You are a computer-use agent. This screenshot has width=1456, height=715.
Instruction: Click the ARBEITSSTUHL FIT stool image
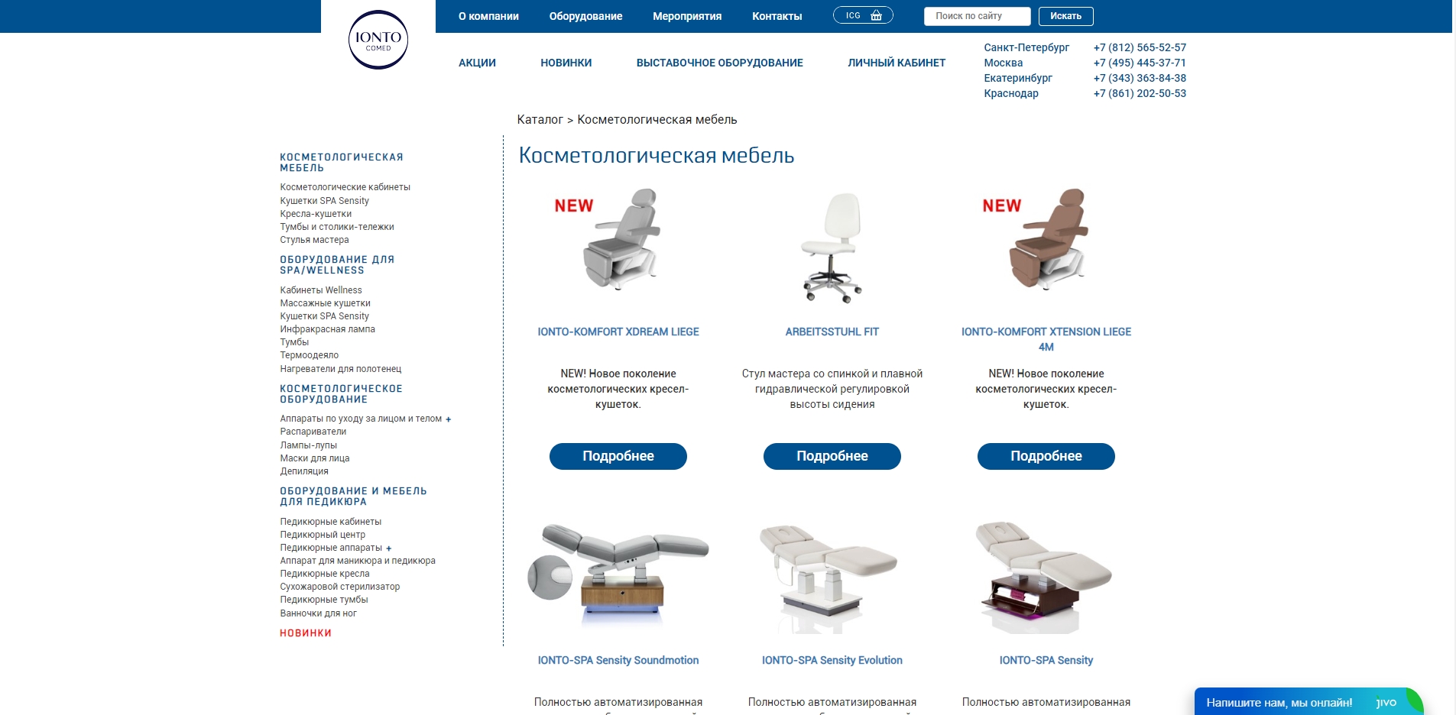pyautogui.click(x=832, y=246)
